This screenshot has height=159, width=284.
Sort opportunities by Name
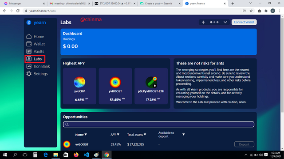pos(81,135)
